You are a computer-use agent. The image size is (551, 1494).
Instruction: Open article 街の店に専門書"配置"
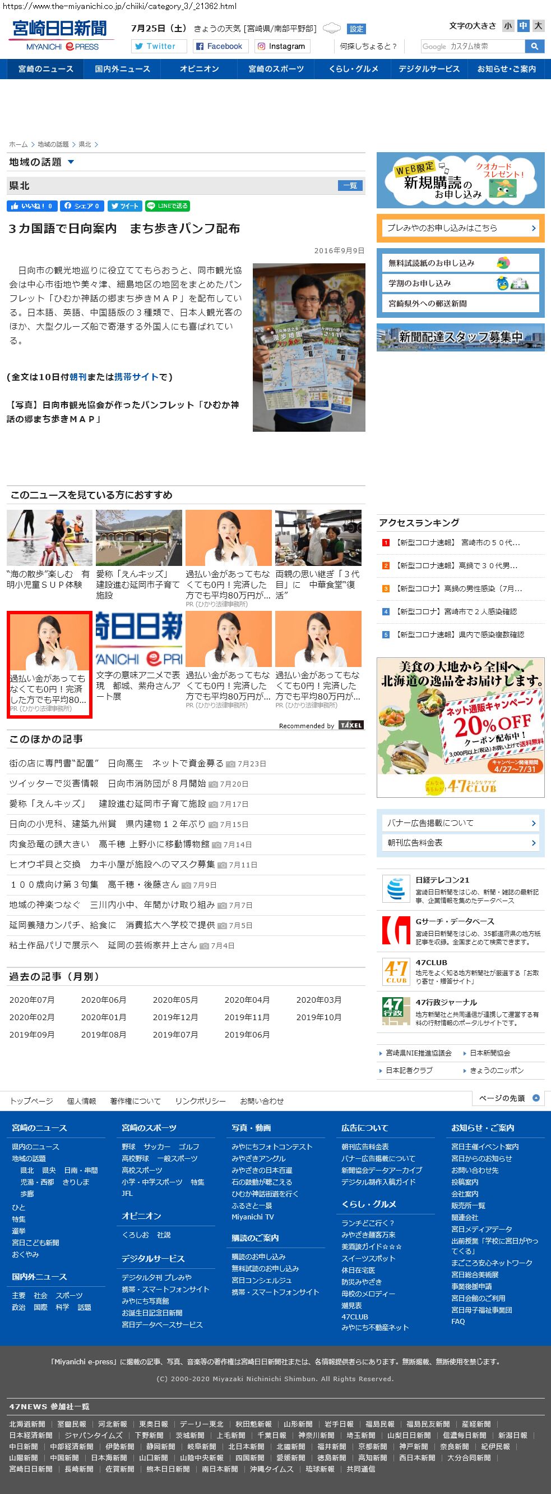coord(117,764)
